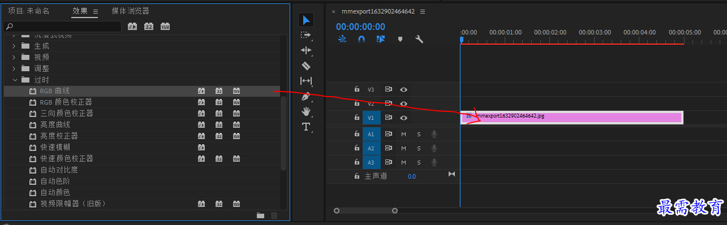Image resolution: width=727 pixels, height=225 pixels.
Task: Close the mmexport1632902464642 sequence tab
Action: click(x=333, y=11)
